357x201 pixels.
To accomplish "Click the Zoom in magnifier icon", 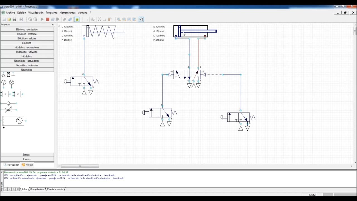I will coord(119,19).
